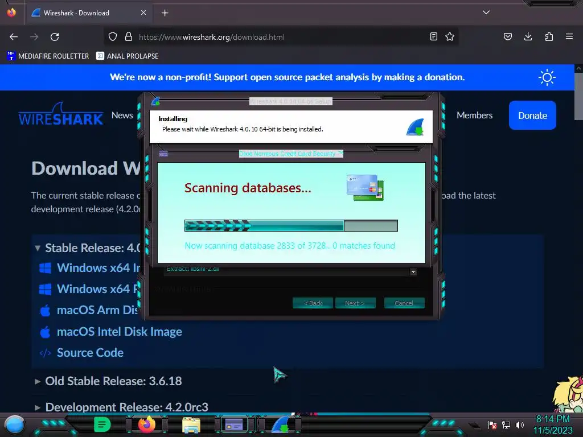Click the scanning databases progress bar
The height and width of the screenshot is (437, 583).
pos(291,225)
